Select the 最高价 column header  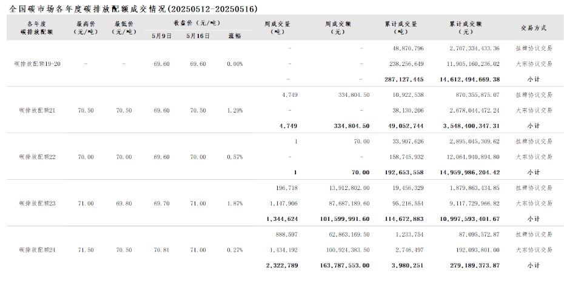pyautogui.click(x=86, y=28)
